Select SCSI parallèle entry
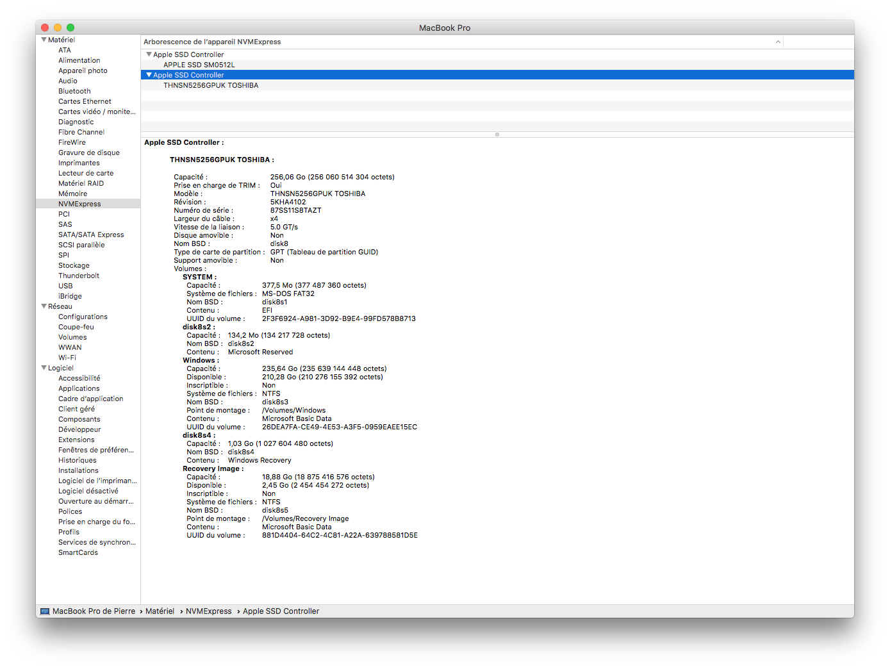 tap(81, 245)
